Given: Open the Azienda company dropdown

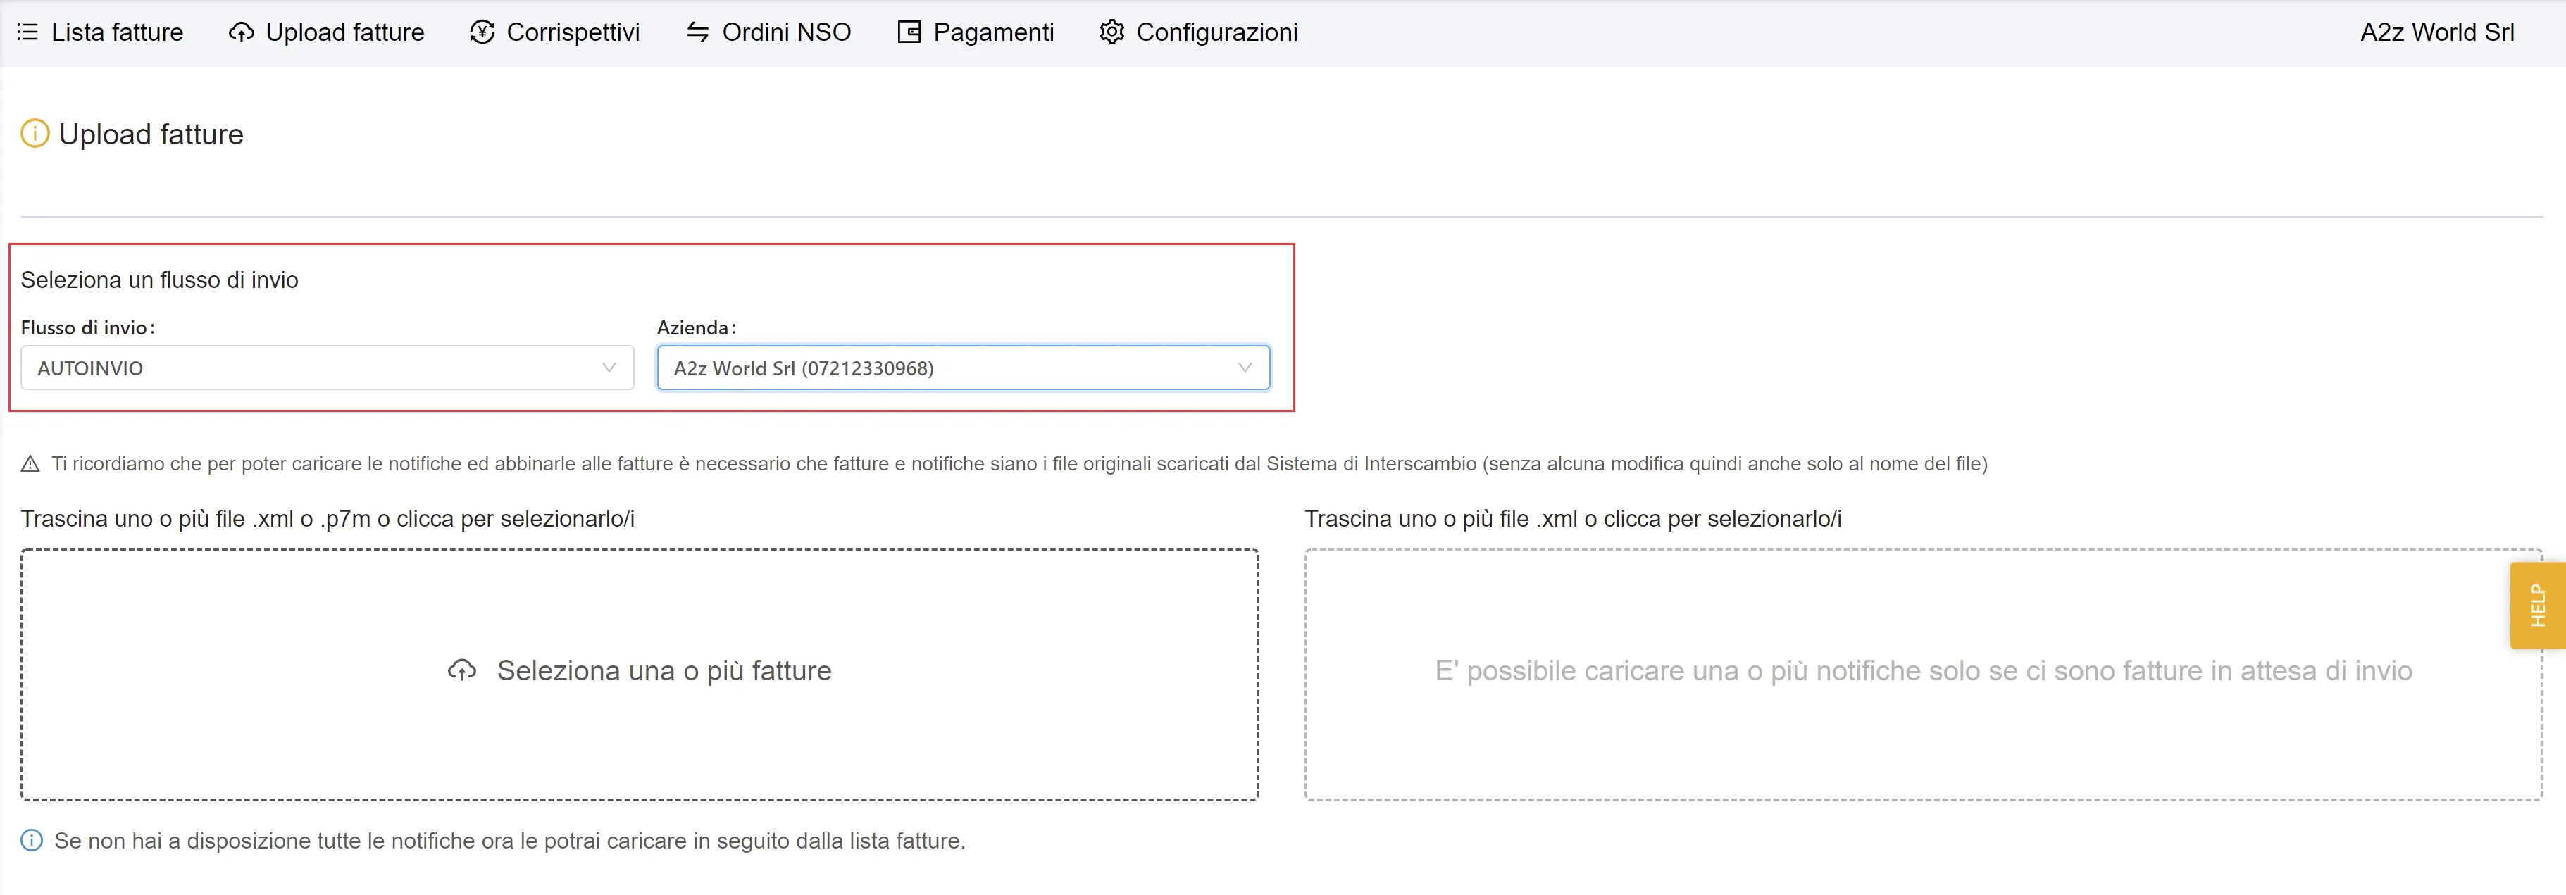Looking at the screenshot, I should 946,368.
